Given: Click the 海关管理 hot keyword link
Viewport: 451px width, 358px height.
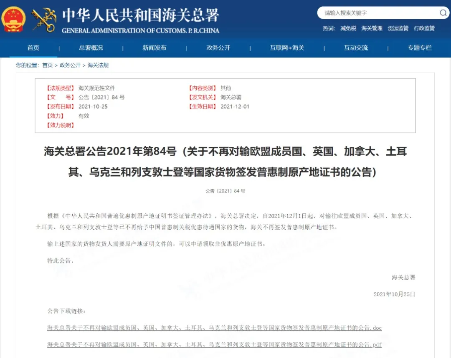Looking at the screenshot, I should click(372, 28).
